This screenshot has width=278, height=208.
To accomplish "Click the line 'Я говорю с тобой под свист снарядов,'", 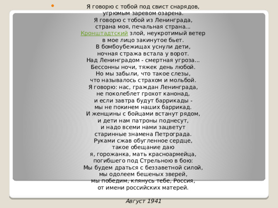I will [143, 7].
